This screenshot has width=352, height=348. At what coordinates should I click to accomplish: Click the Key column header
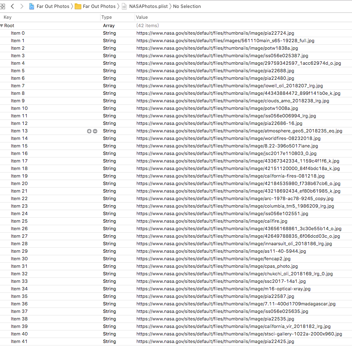[8, 17]
